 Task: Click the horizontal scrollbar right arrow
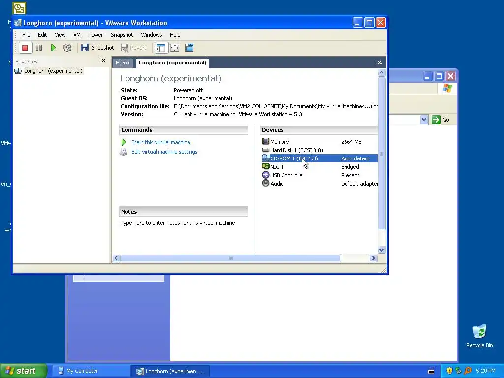tap(373, 258)
